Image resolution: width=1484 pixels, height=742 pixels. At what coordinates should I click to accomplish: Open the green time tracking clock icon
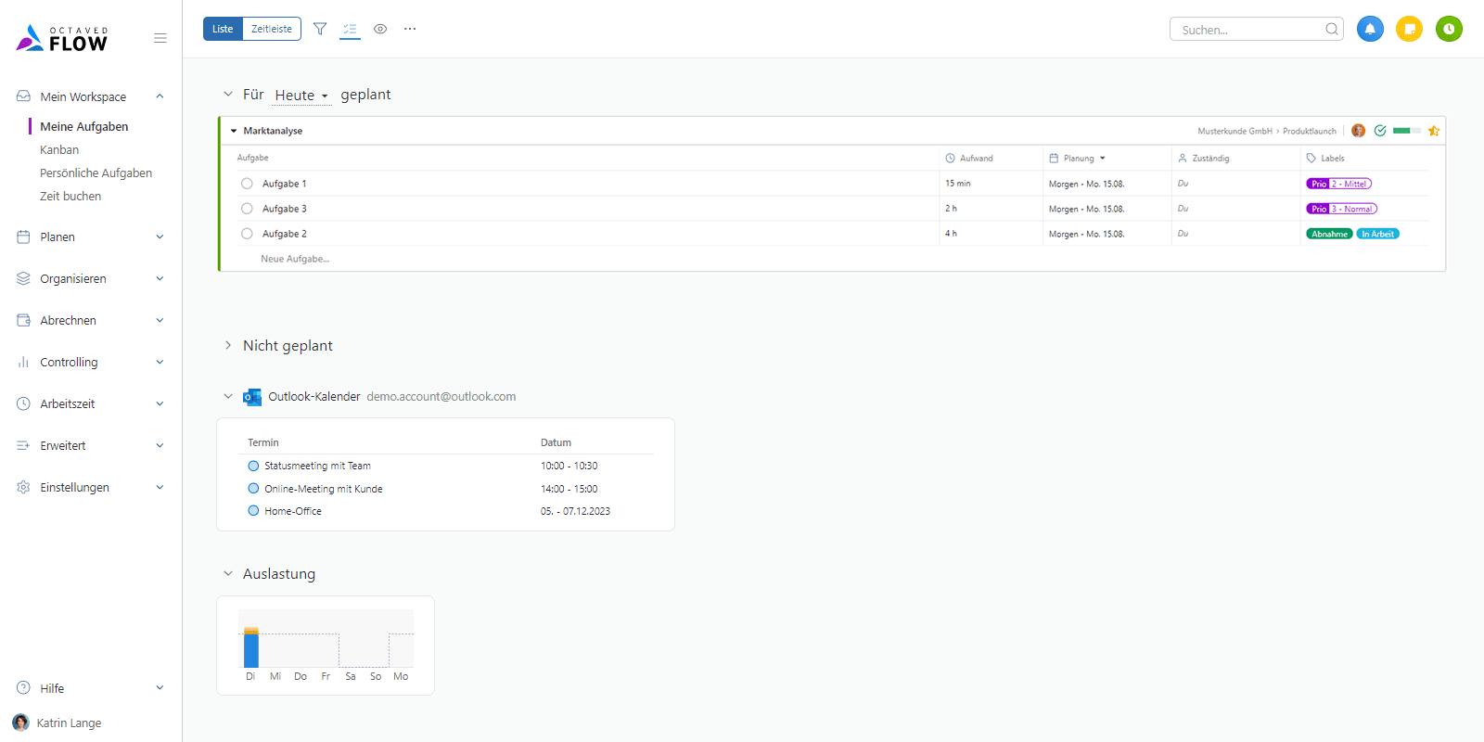(x=1449, y=29)
